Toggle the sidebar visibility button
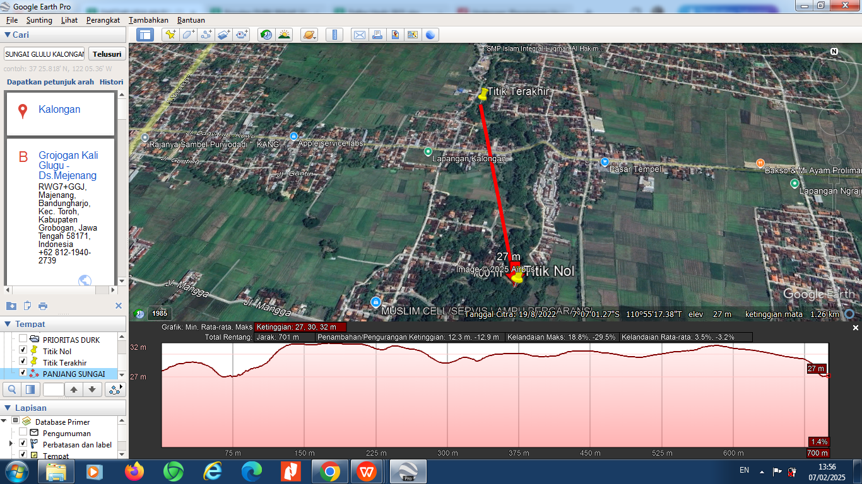 (145, 35)
